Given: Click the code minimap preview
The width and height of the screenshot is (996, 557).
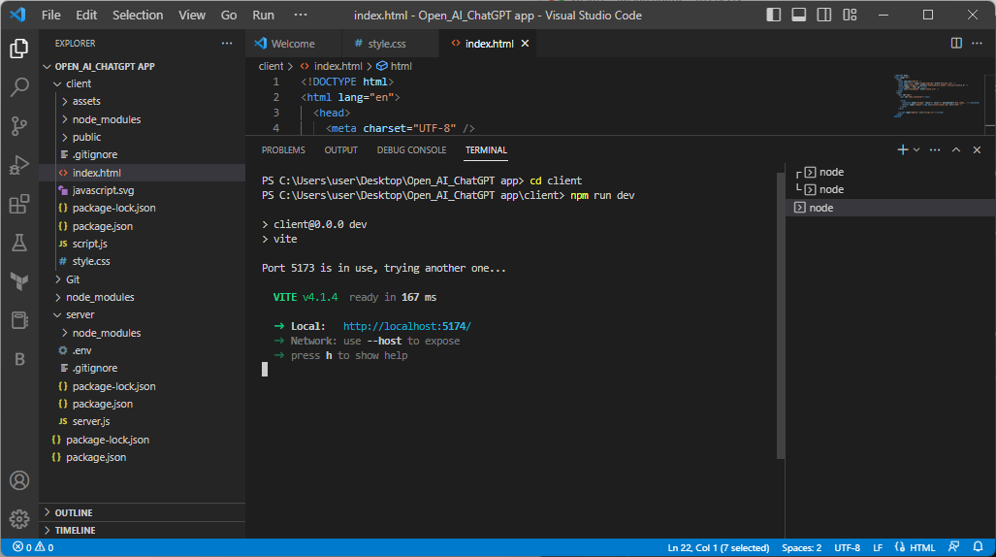Looking at the screenshot, I should (x=938, y=96).
